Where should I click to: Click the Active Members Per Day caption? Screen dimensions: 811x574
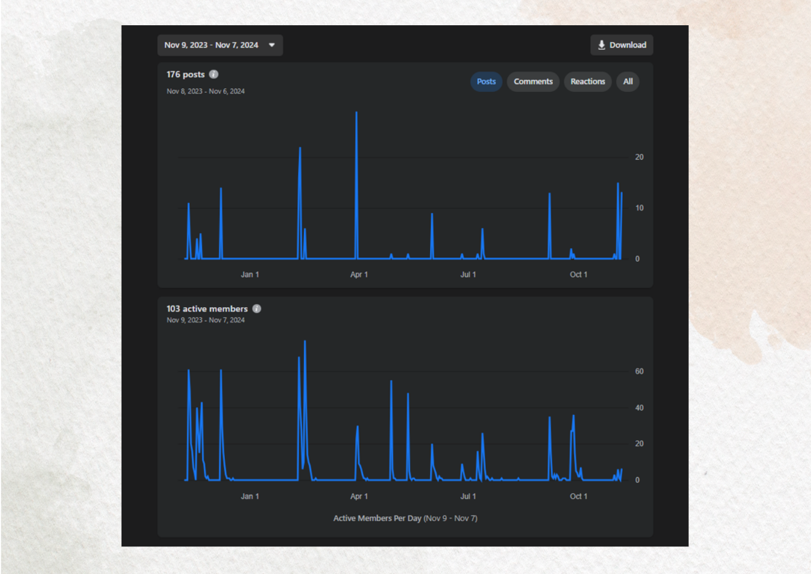coord(405,518)
